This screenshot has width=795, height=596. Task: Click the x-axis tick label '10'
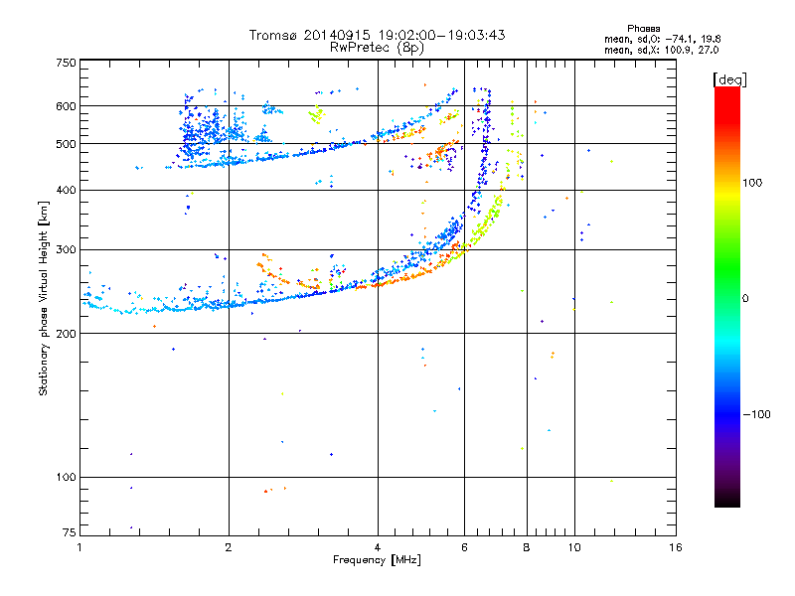click(x=574, y=547)
